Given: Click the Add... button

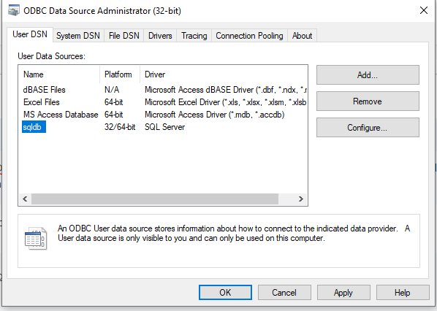Looking at the screenshot, I should click(368, 75).
